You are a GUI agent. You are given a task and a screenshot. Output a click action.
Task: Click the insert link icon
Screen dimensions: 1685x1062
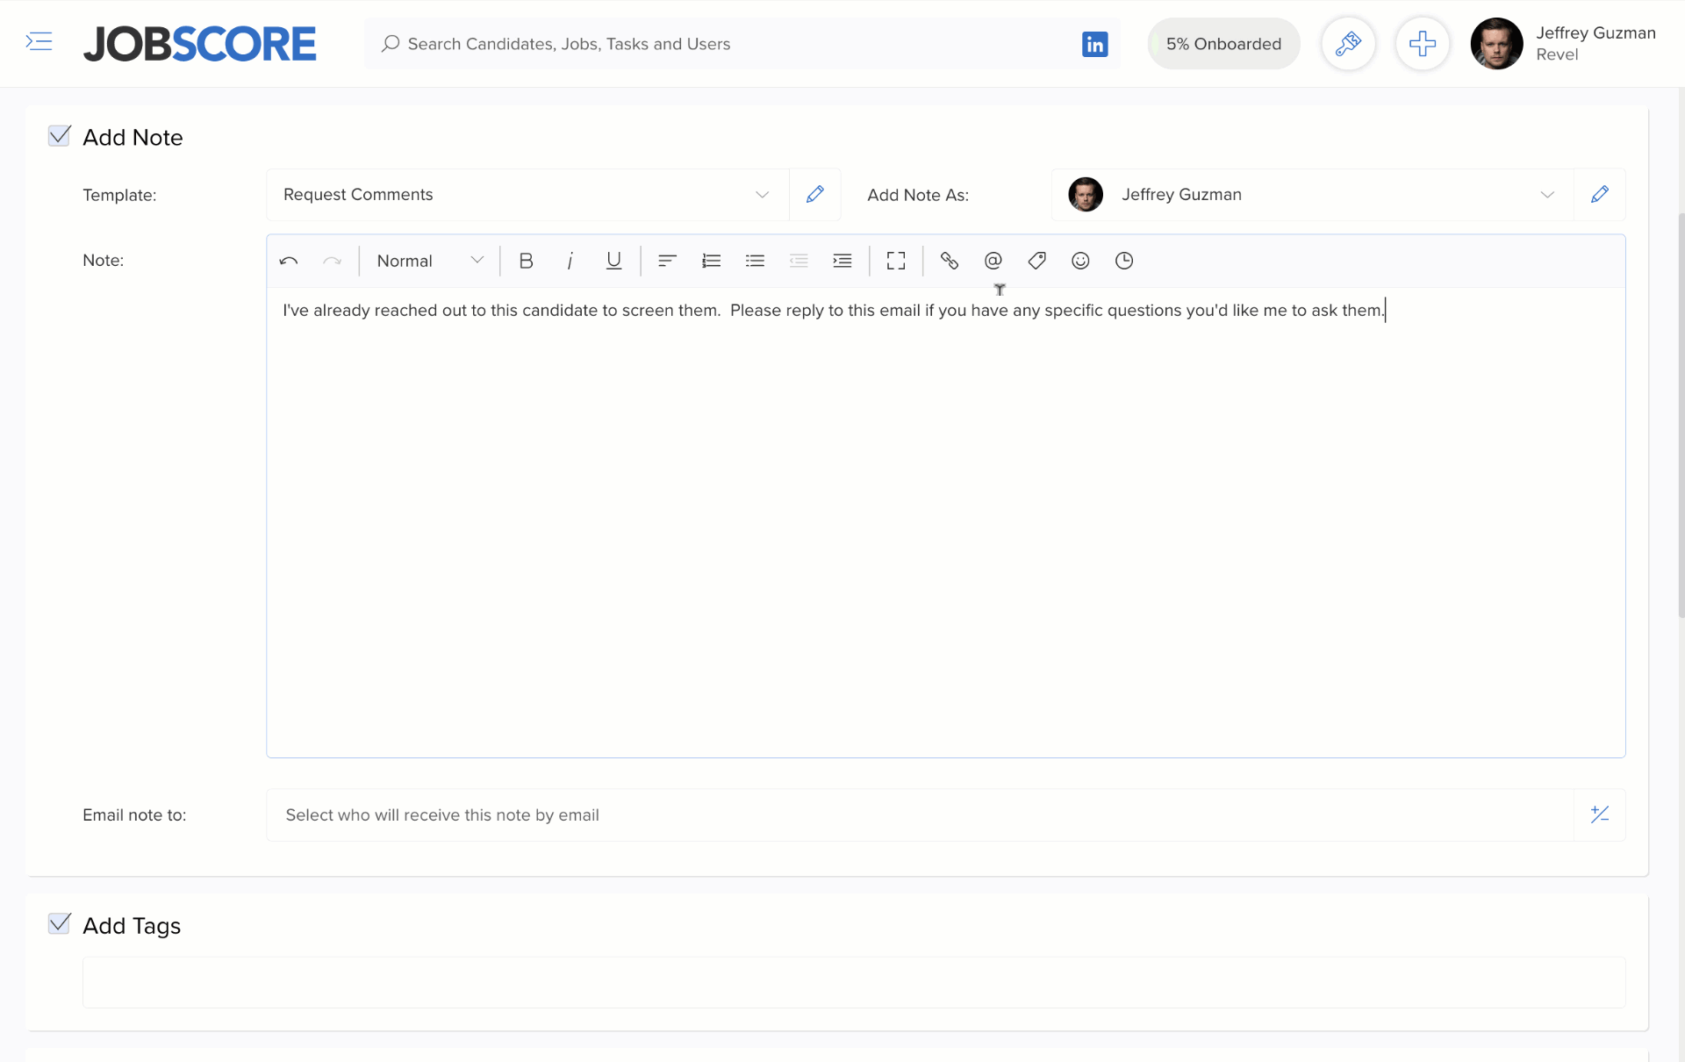949,261
